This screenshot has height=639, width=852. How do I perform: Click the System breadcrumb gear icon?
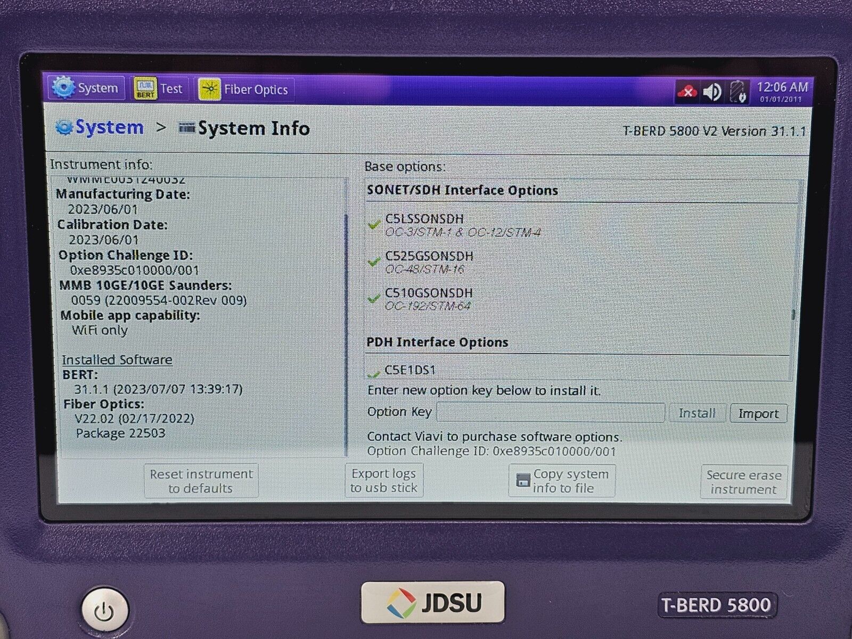point(64,128)
